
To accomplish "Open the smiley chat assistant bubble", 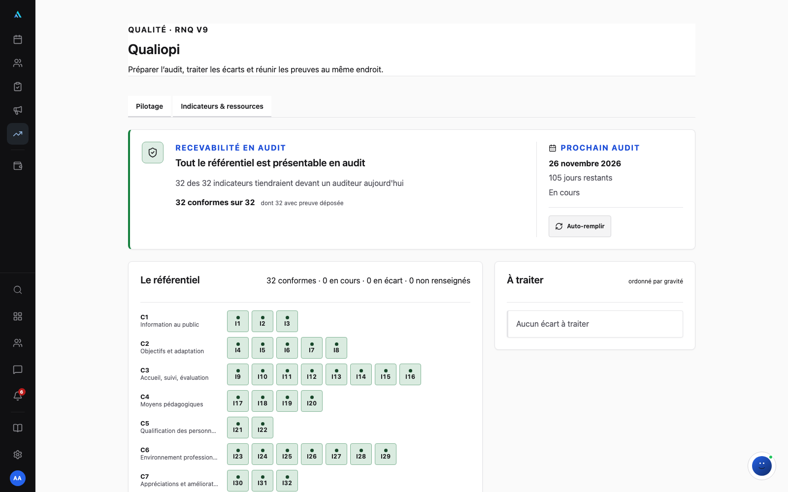I will tap(762, 466).
